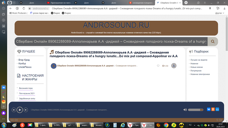Add a sidebar app with plus icon
The image size is (228, 128).
coord(4,107)
